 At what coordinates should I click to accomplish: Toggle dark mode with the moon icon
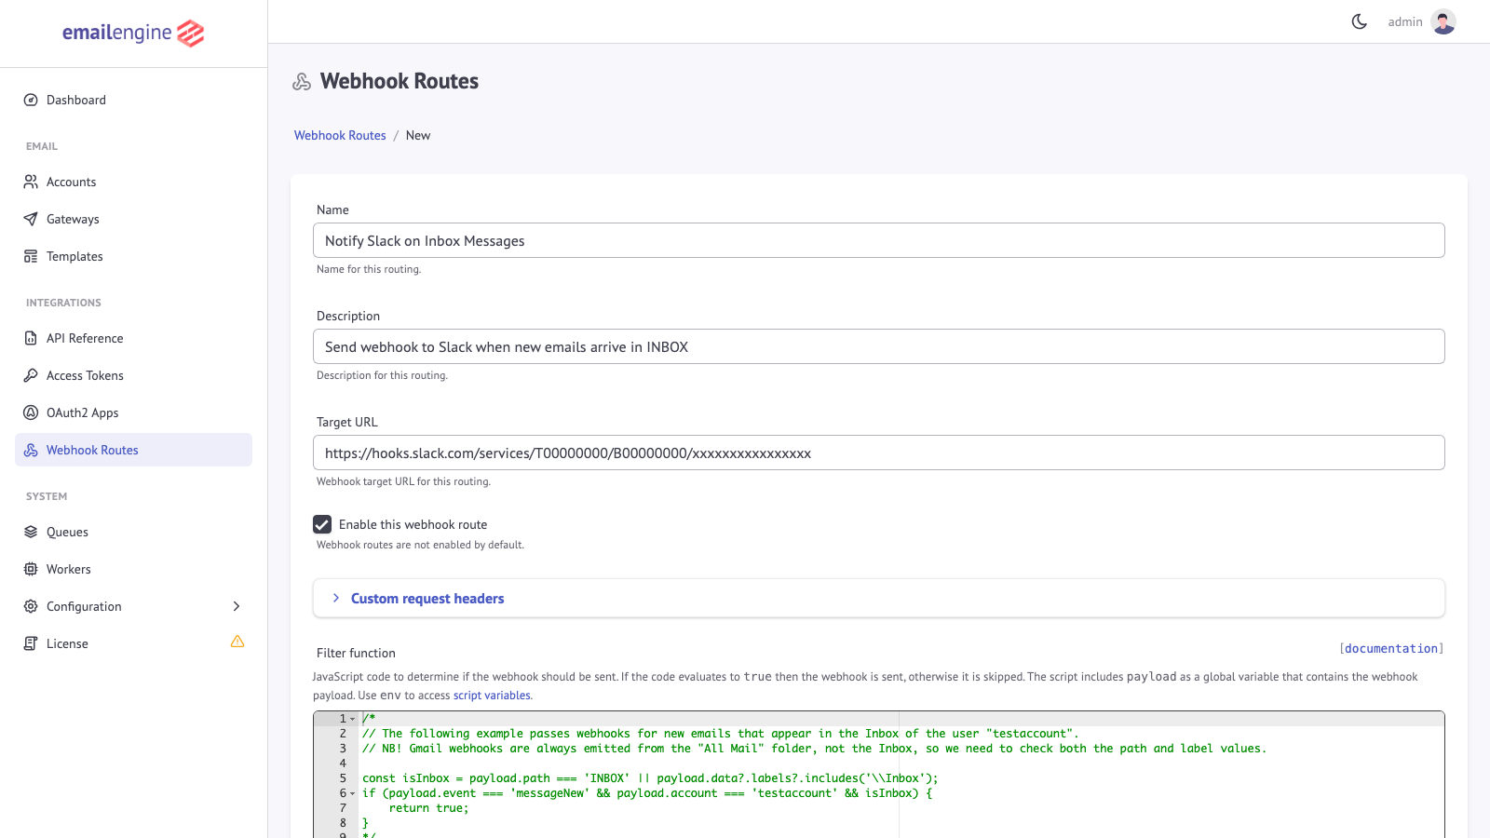tap(1360, 21)
